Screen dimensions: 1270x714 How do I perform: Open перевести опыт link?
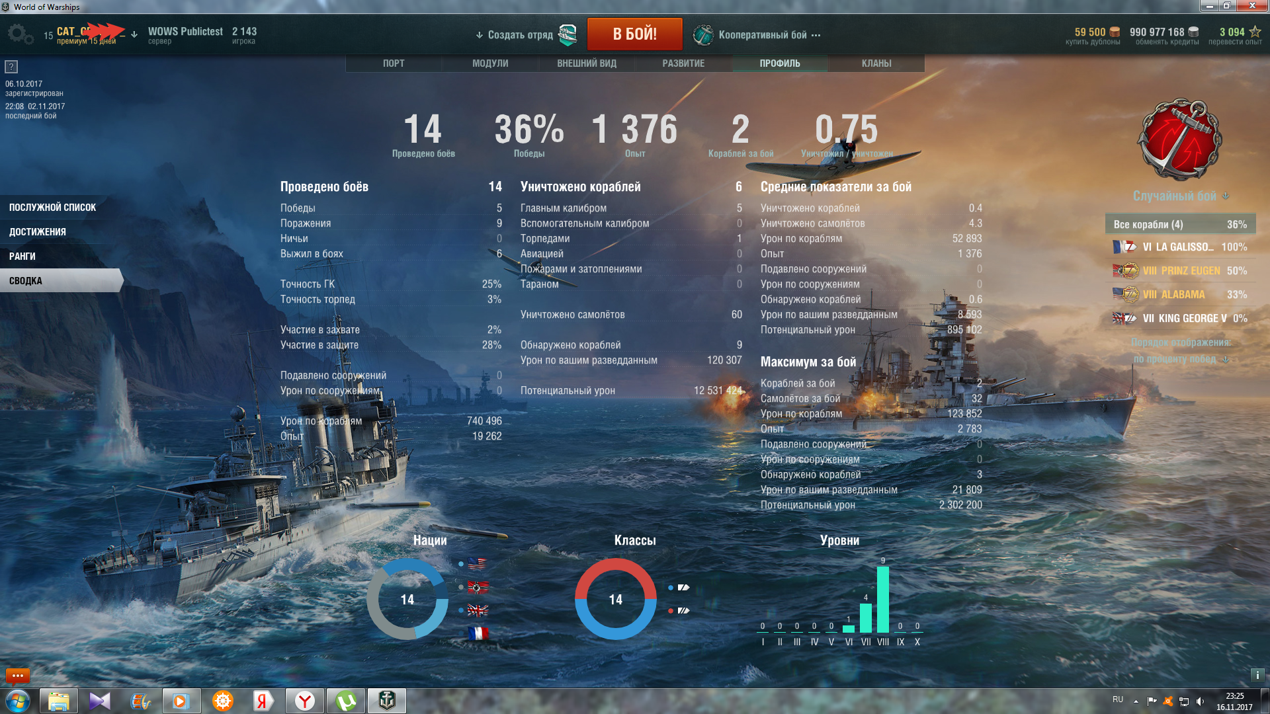point(1235,42)
